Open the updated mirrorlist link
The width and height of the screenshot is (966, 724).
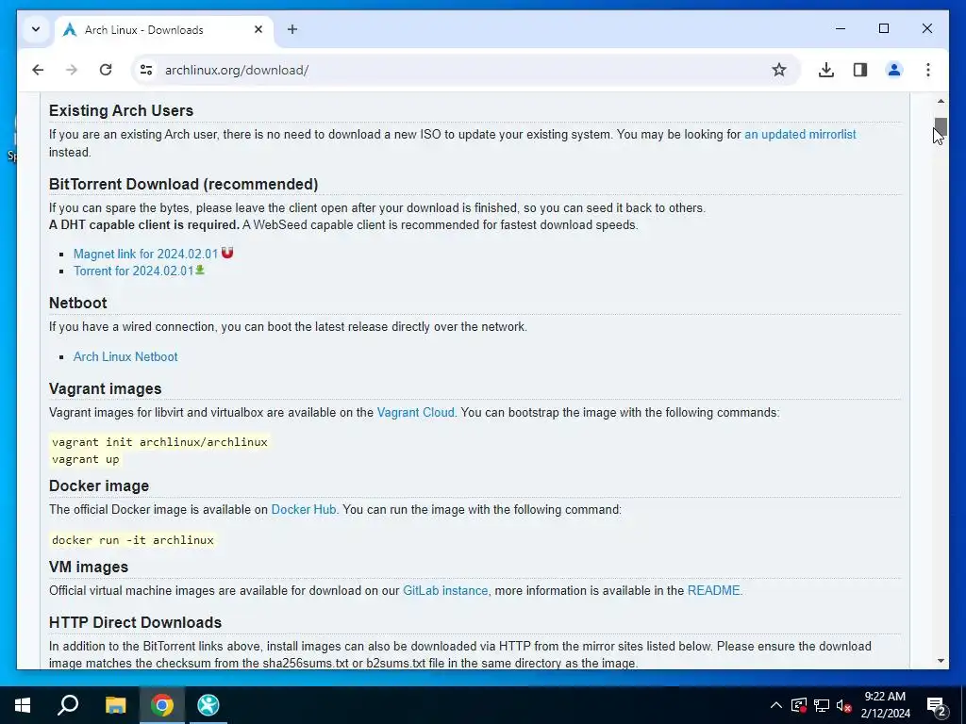pyautogui.click(x=800, y=134)
